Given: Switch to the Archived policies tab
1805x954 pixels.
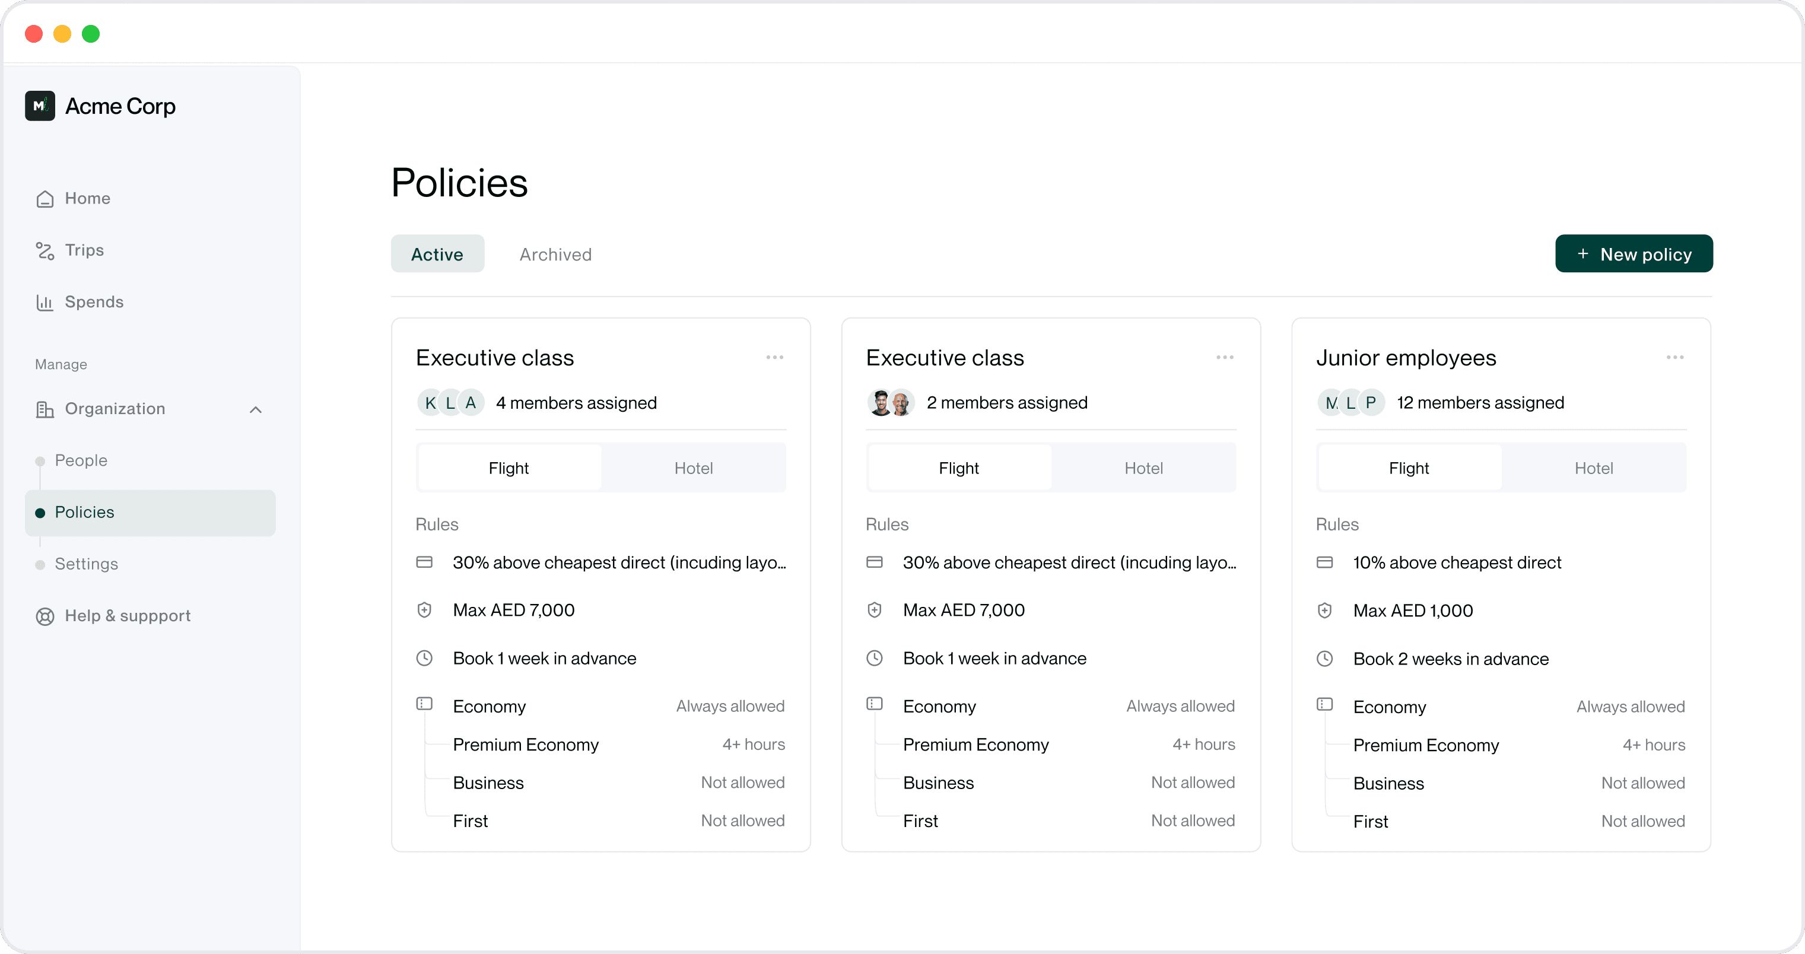Looking at the screenshot, I should pos(555,255).
